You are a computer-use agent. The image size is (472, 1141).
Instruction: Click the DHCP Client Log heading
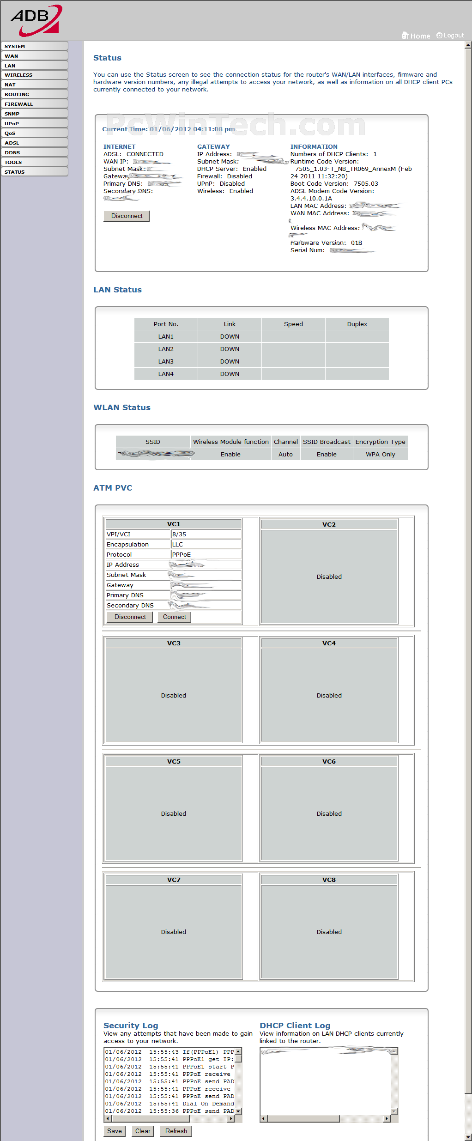[x=295, y=1026]
